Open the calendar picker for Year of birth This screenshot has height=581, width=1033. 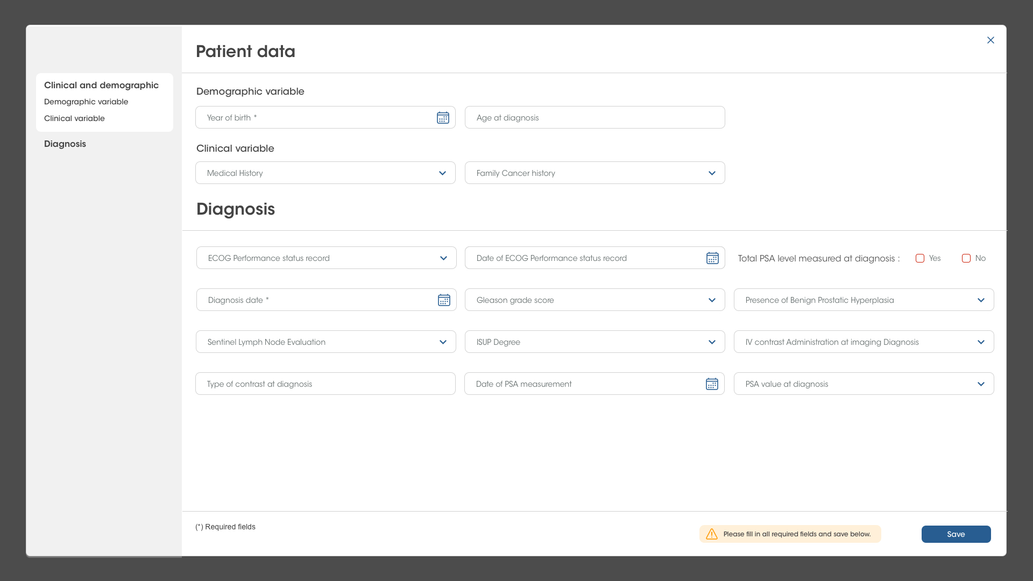[443, 117]
